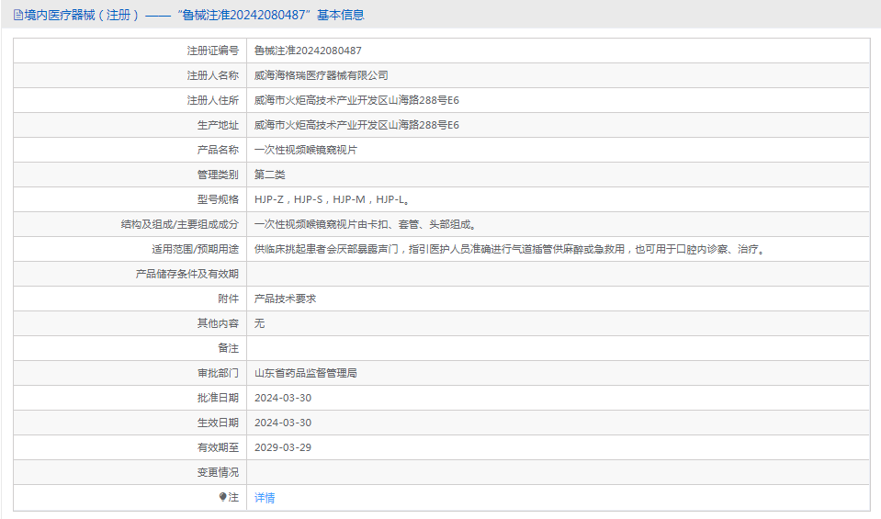Click the 注册人住所 label
Viewport: 881px width, 519px height.
click(x=213, y=100)
